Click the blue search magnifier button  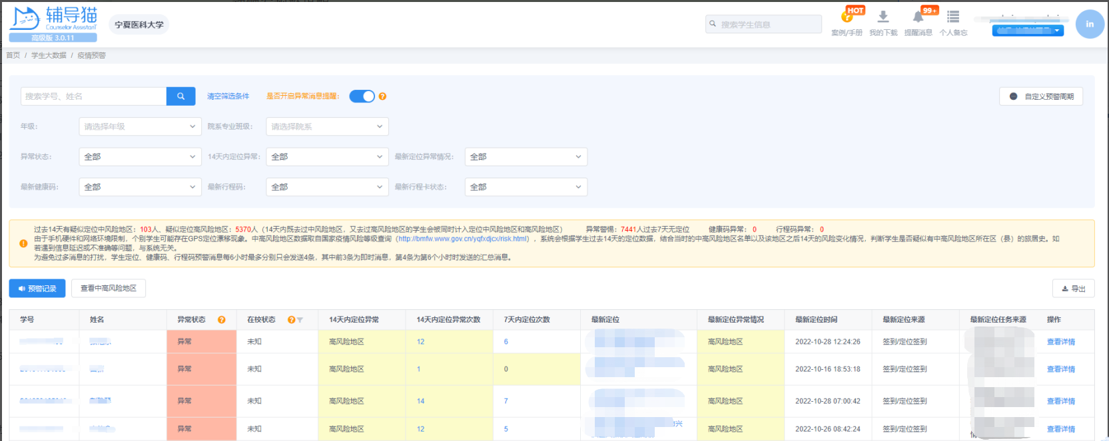click(x=181, y=96)
